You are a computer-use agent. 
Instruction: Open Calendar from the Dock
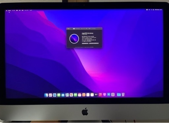[80, 95]
